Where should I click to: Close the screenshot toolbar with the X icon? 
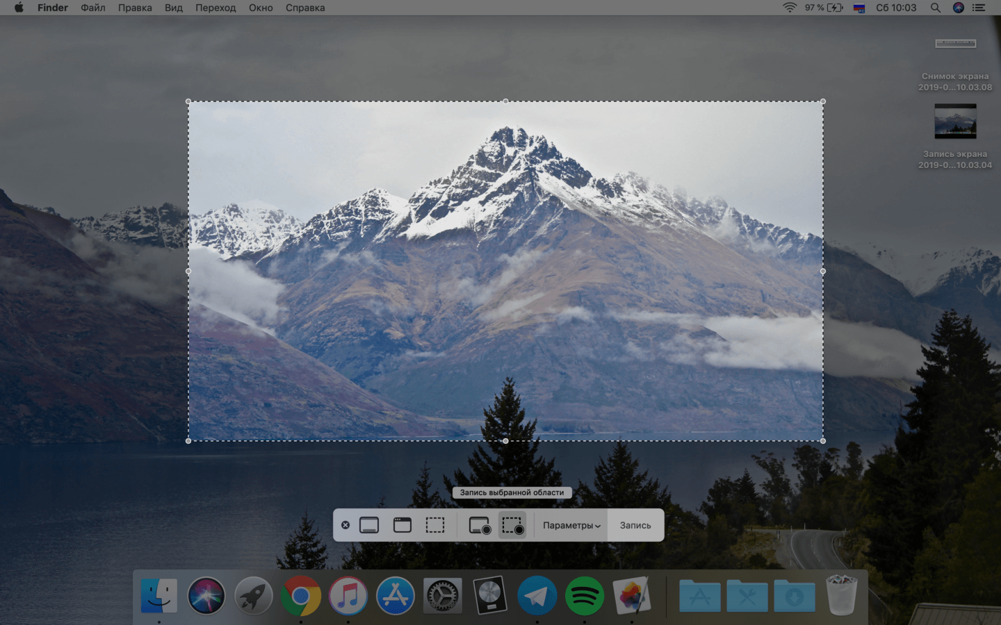[345, 525]
